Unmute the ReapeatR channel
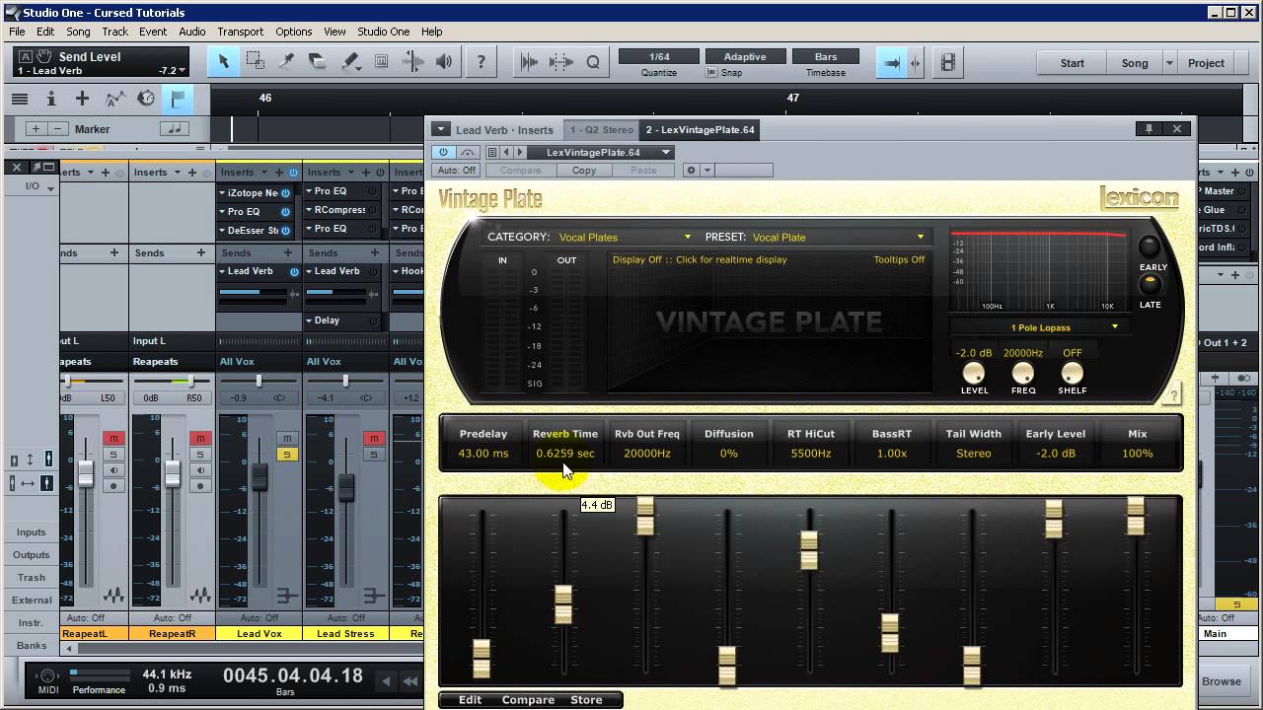 (200, 438)
